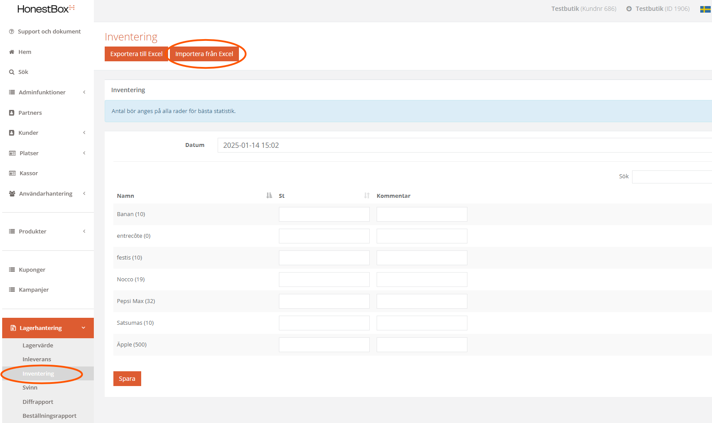Click the Sök magnifier icon in sidebar

pos(12,72)
